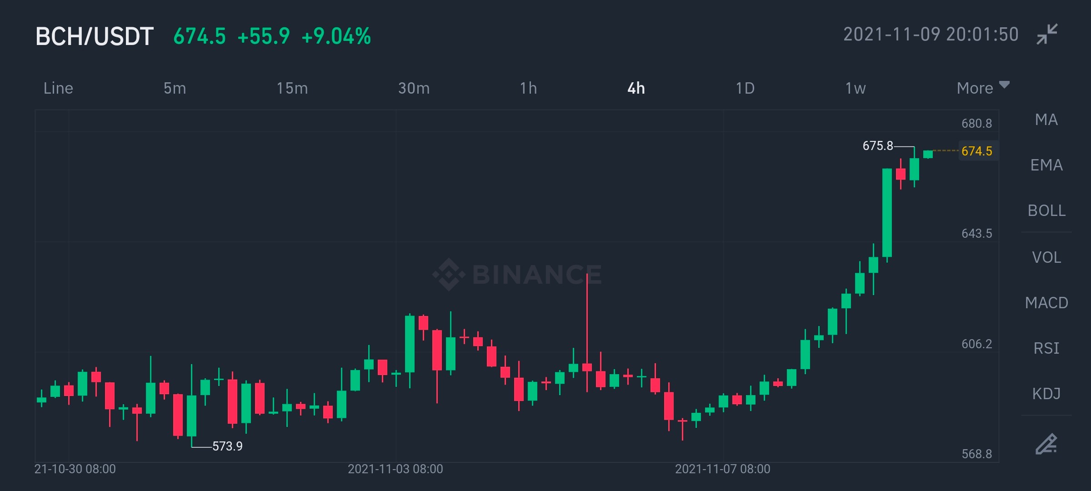Show the MACD sub-chart indicator
This screenshot has height=491, width=1091.
point(1046,303)
